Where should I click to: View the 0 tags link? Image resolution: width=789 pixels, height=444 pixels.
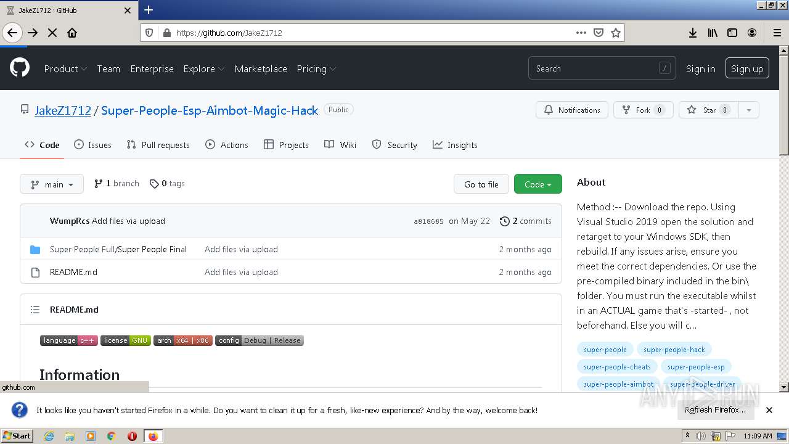point(167,183)
